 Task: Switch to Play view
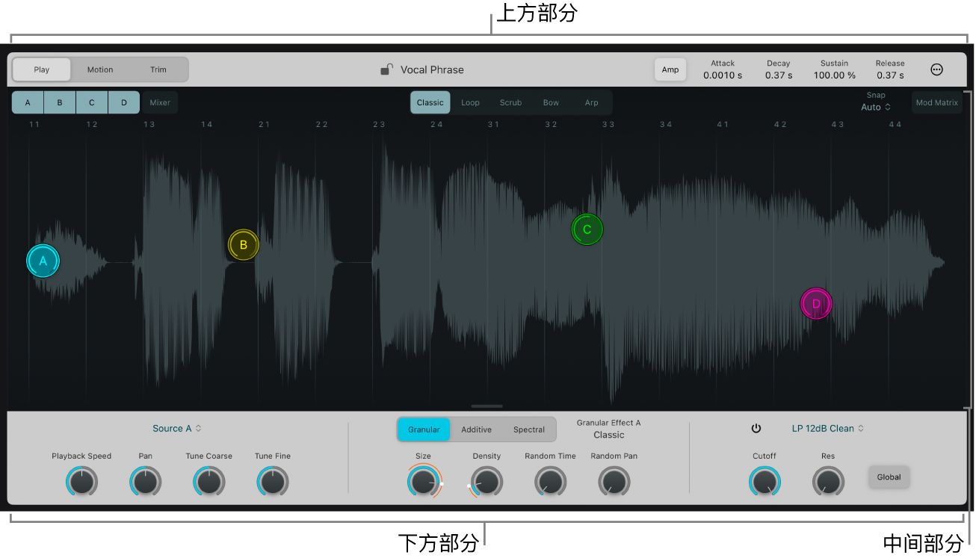tap(42, 69)
